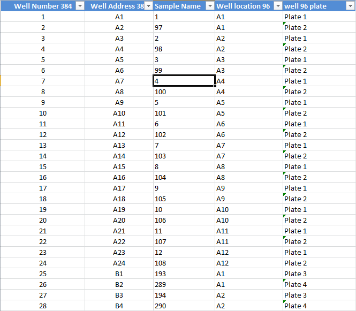Viewport: 356px width, 311px height.
Task: Select the selected Sample Name cell containing 4
Action: (184, 81)
